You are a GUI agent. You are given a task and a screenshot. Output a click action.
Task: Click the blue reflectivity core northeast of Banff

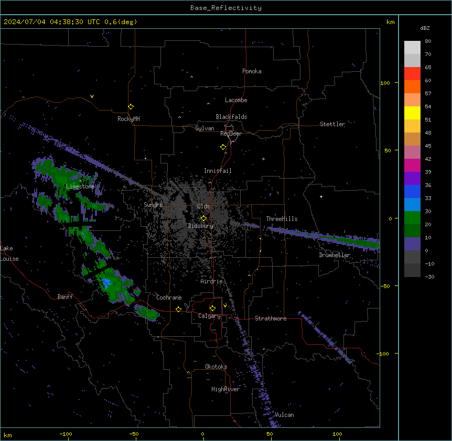(x=106, y=283)
